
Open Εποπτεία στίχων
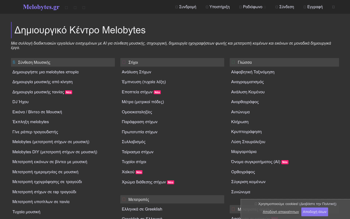[137, 92]
